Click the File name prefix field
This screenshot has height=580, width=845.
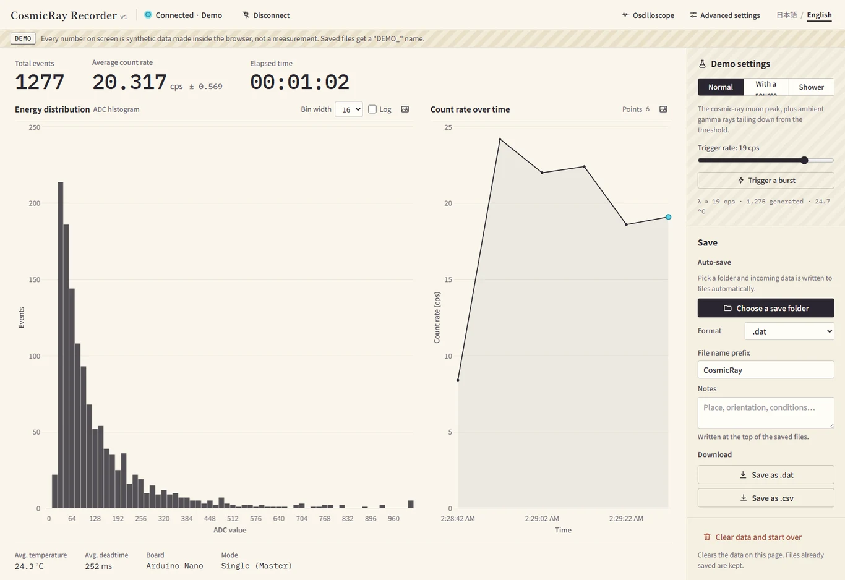click(766, 370)
